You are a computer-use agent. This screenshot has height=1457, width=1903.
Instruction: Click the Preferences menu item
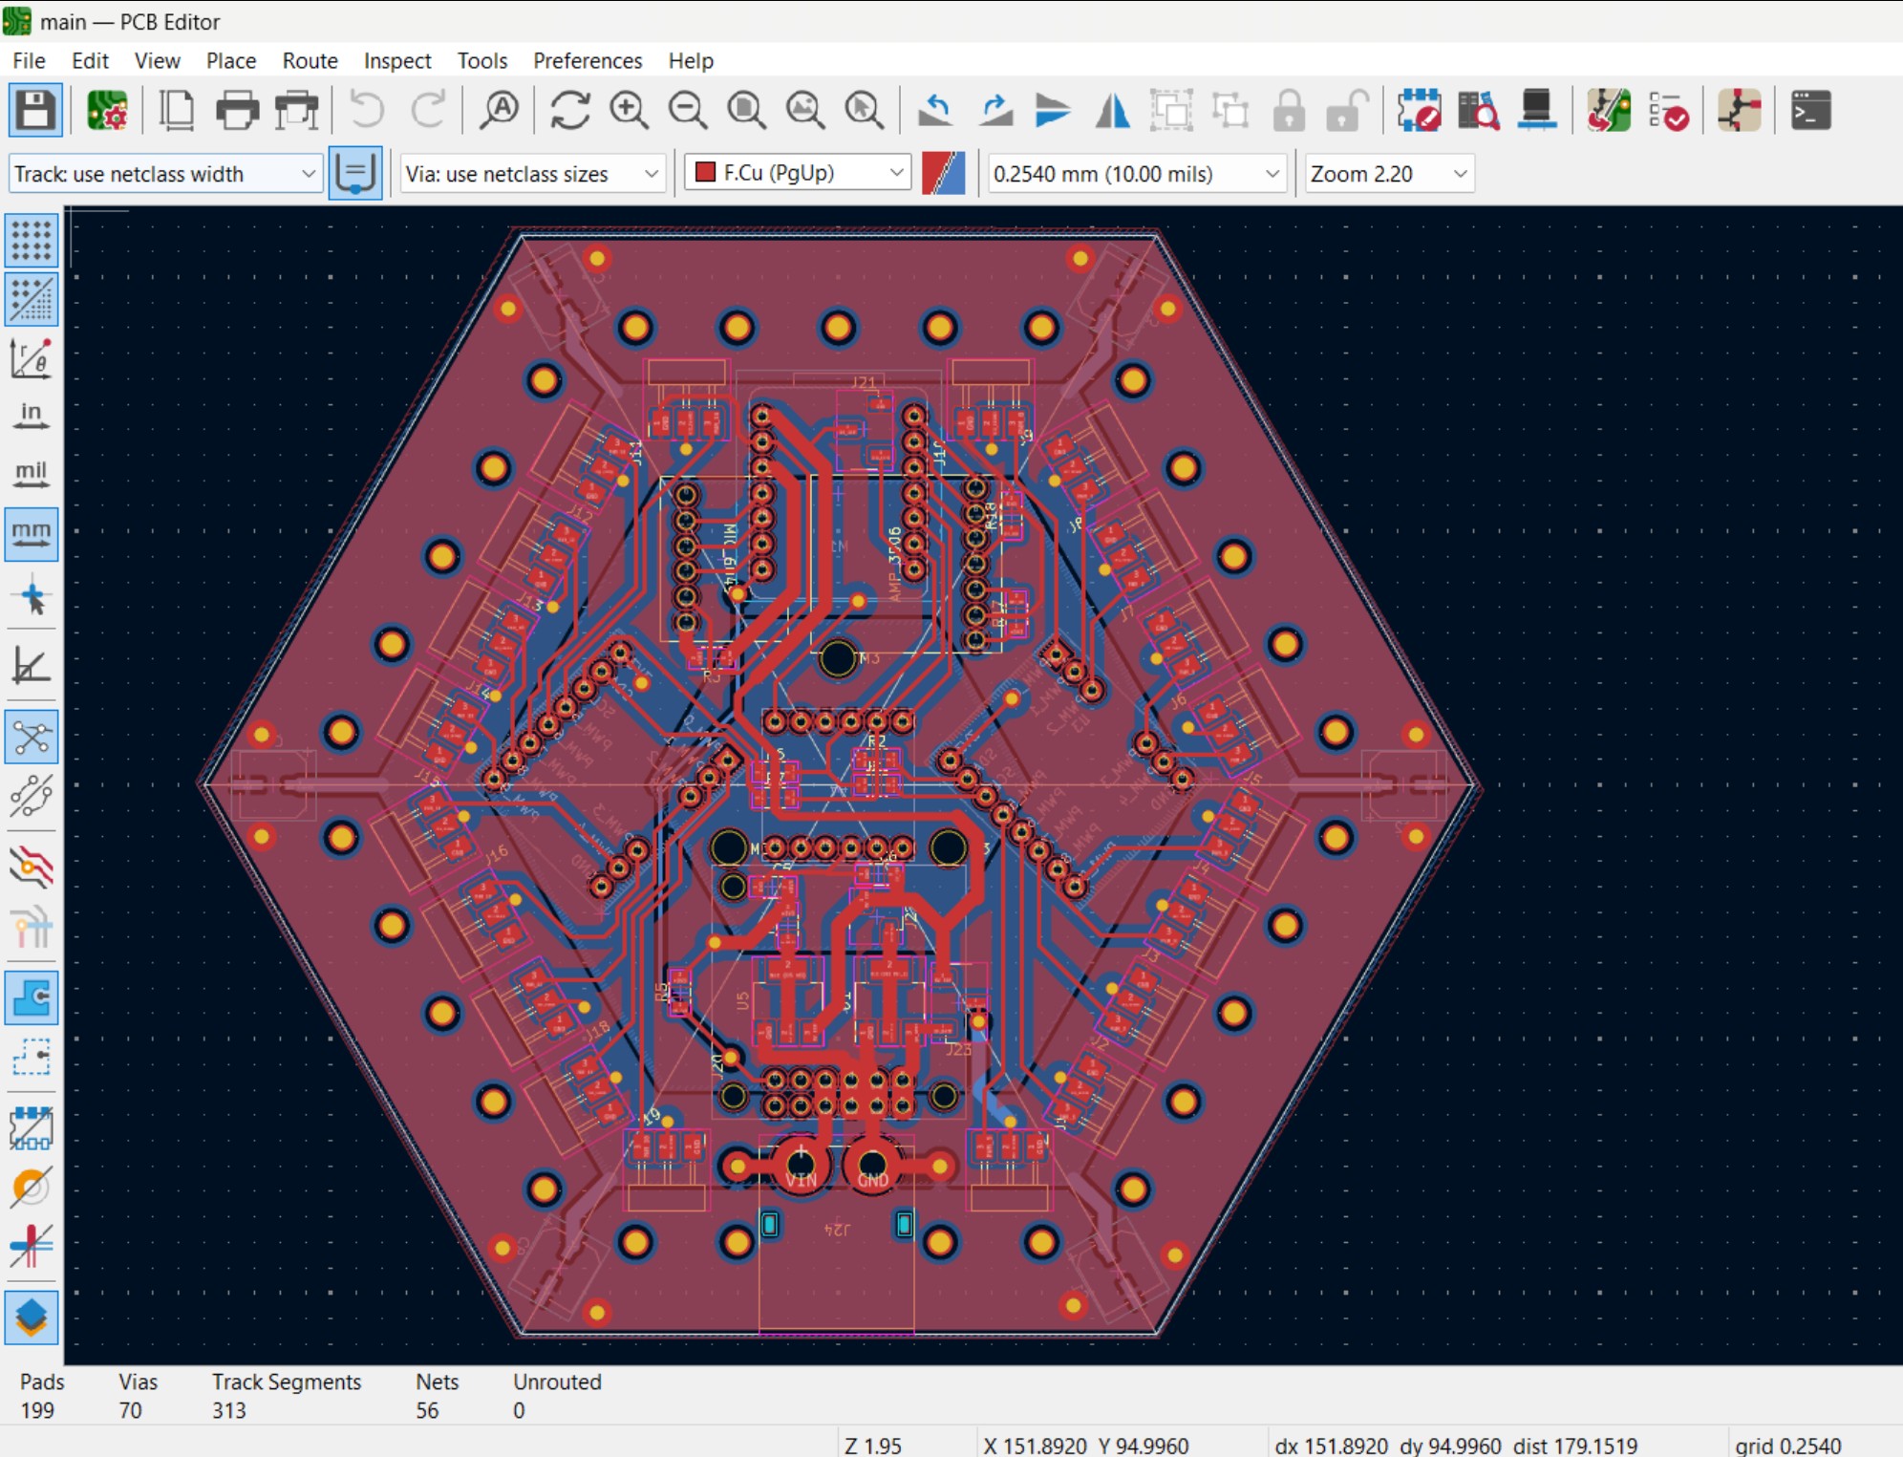(x=587, y=60)
